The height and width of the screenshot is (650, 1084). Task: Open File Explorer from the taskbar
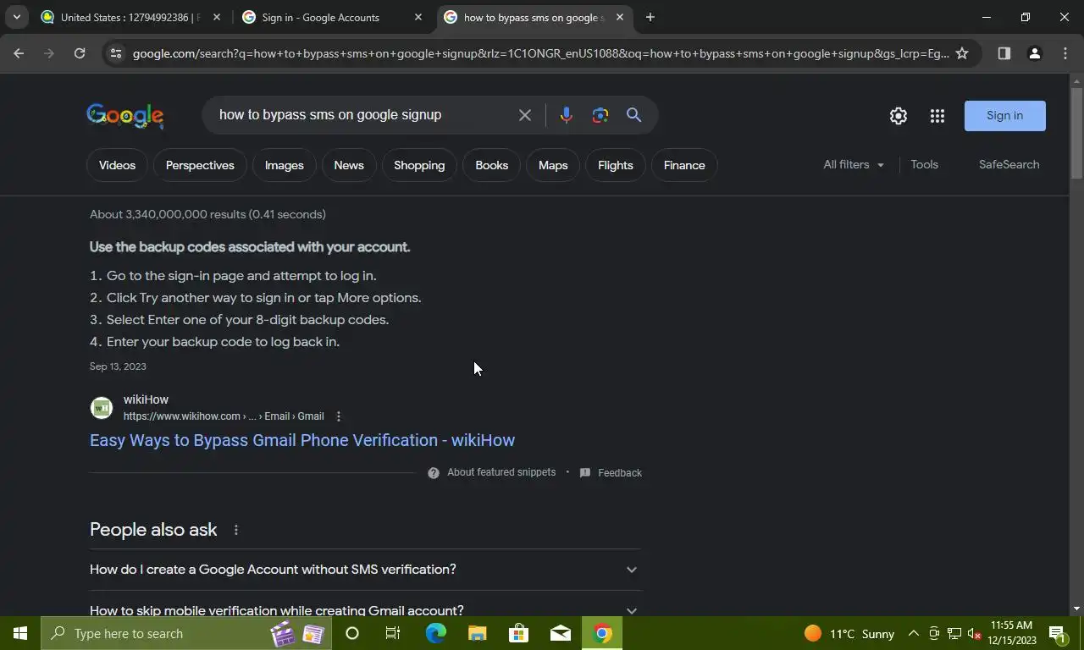[x=477, y=633]
